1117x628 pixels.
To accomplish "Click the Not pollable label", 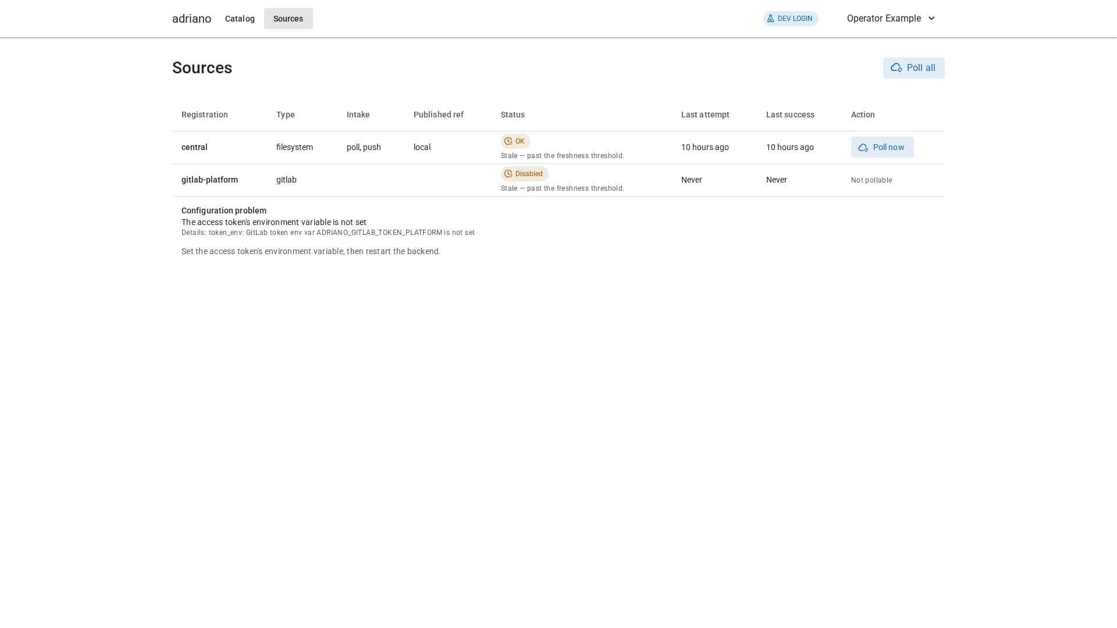I will pos(871,180).
